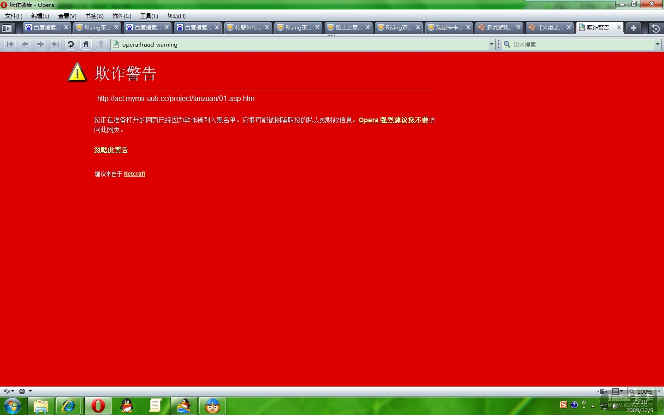
Task: Click the 'Opera 强烈建议您不要' link
Action: [x=394, y=120]
